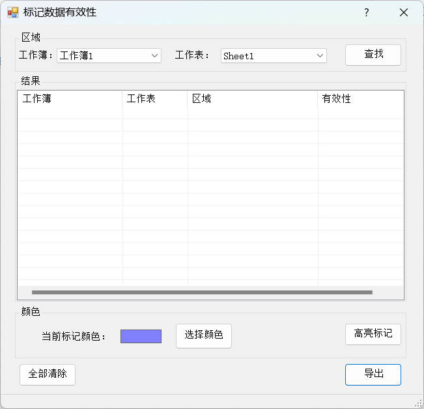424x409 pixels.
Task: Click the 工作簿1 text in combo box
Action: point(77,56)
